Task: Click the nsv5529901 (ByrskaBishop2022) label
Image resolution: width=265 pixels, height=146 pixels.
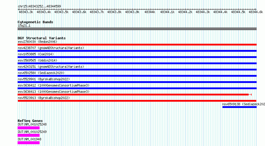Action: 44,79
